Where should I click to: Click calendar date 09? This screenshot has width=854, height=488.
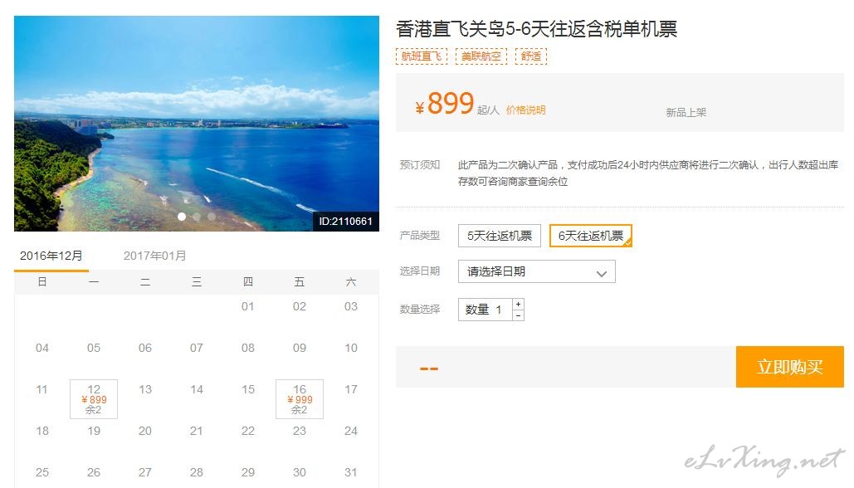point(300,348)
